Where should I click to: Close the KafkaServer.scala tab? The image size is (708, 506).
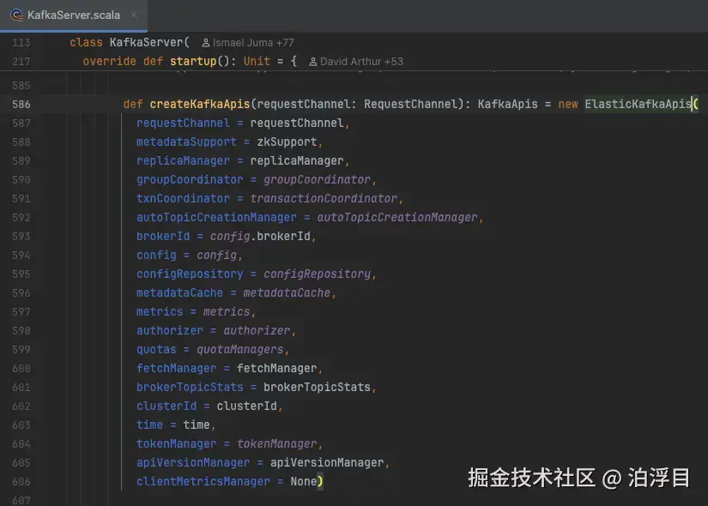pos(133,15)
